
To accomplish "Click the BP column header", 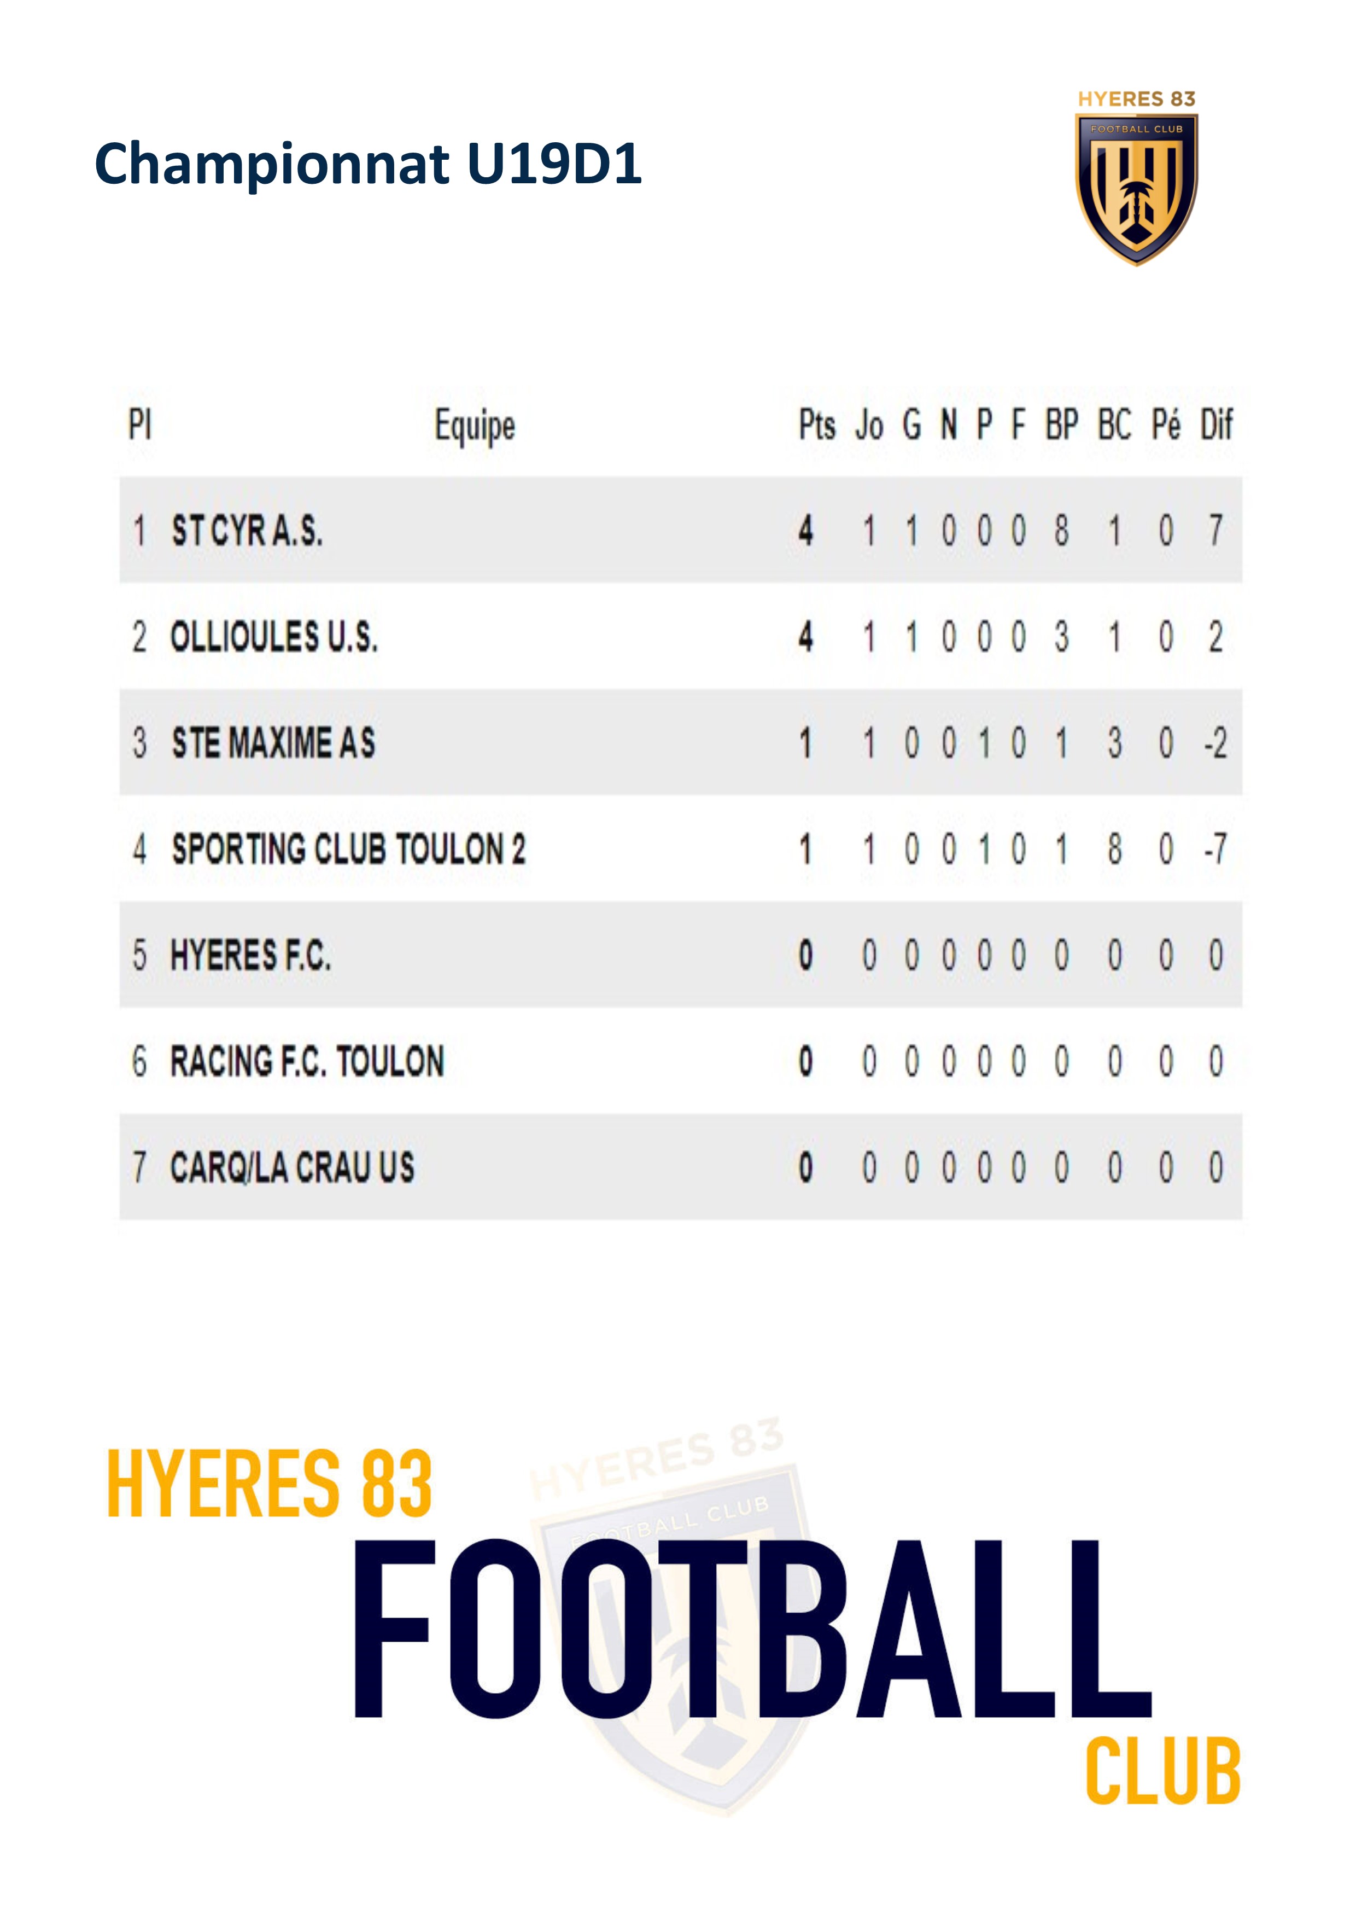I will tap(1062, 424).
